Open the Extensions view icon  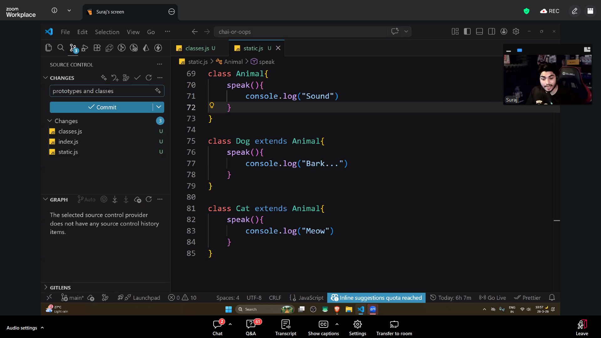click(x=97, y=48)
